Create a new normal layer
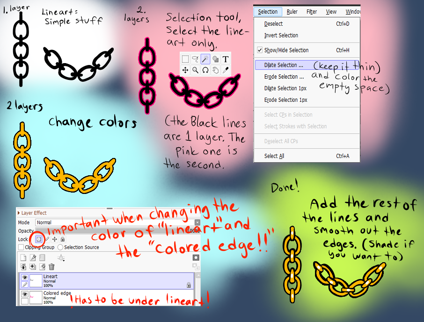 [23, 258]
